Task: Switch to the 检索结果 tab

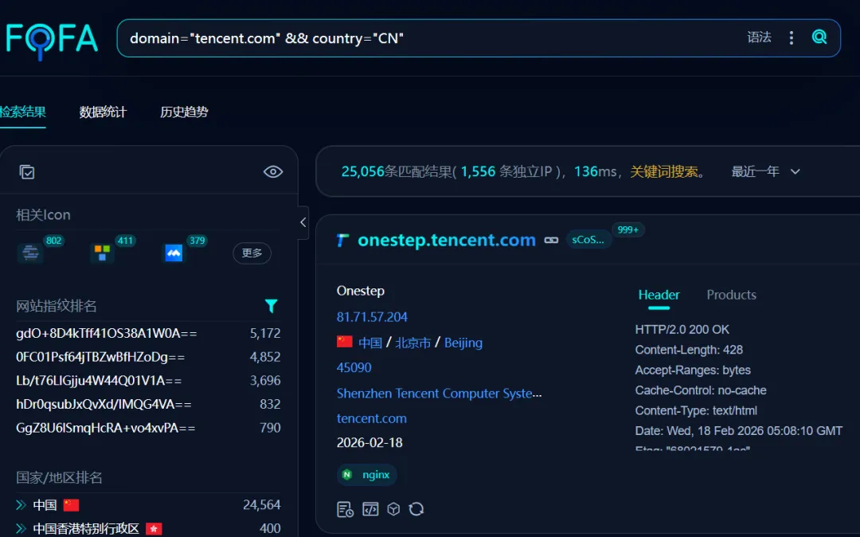Action: coord(22,112)
